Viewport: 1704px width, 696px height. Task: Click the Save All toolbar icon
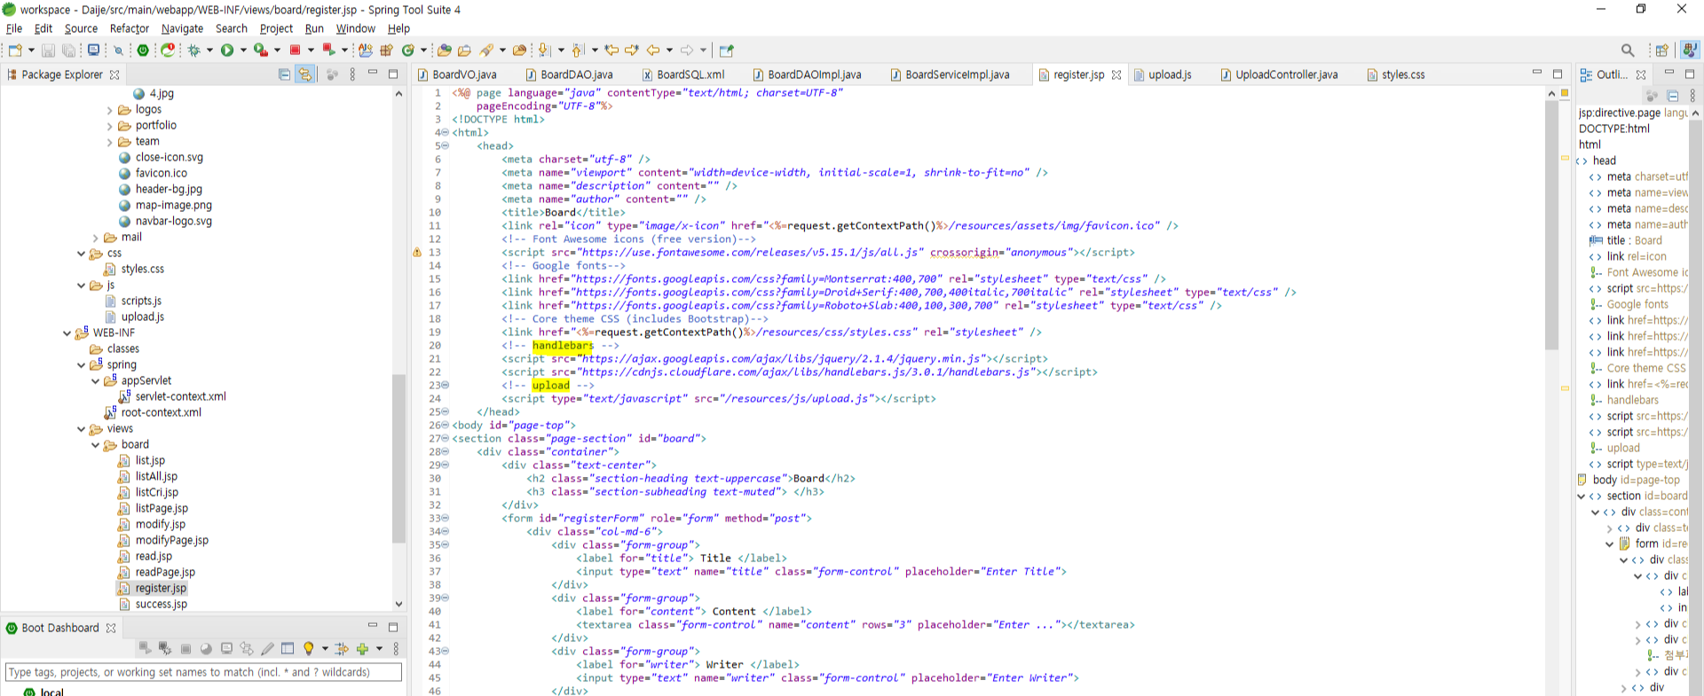click(68, 51)
